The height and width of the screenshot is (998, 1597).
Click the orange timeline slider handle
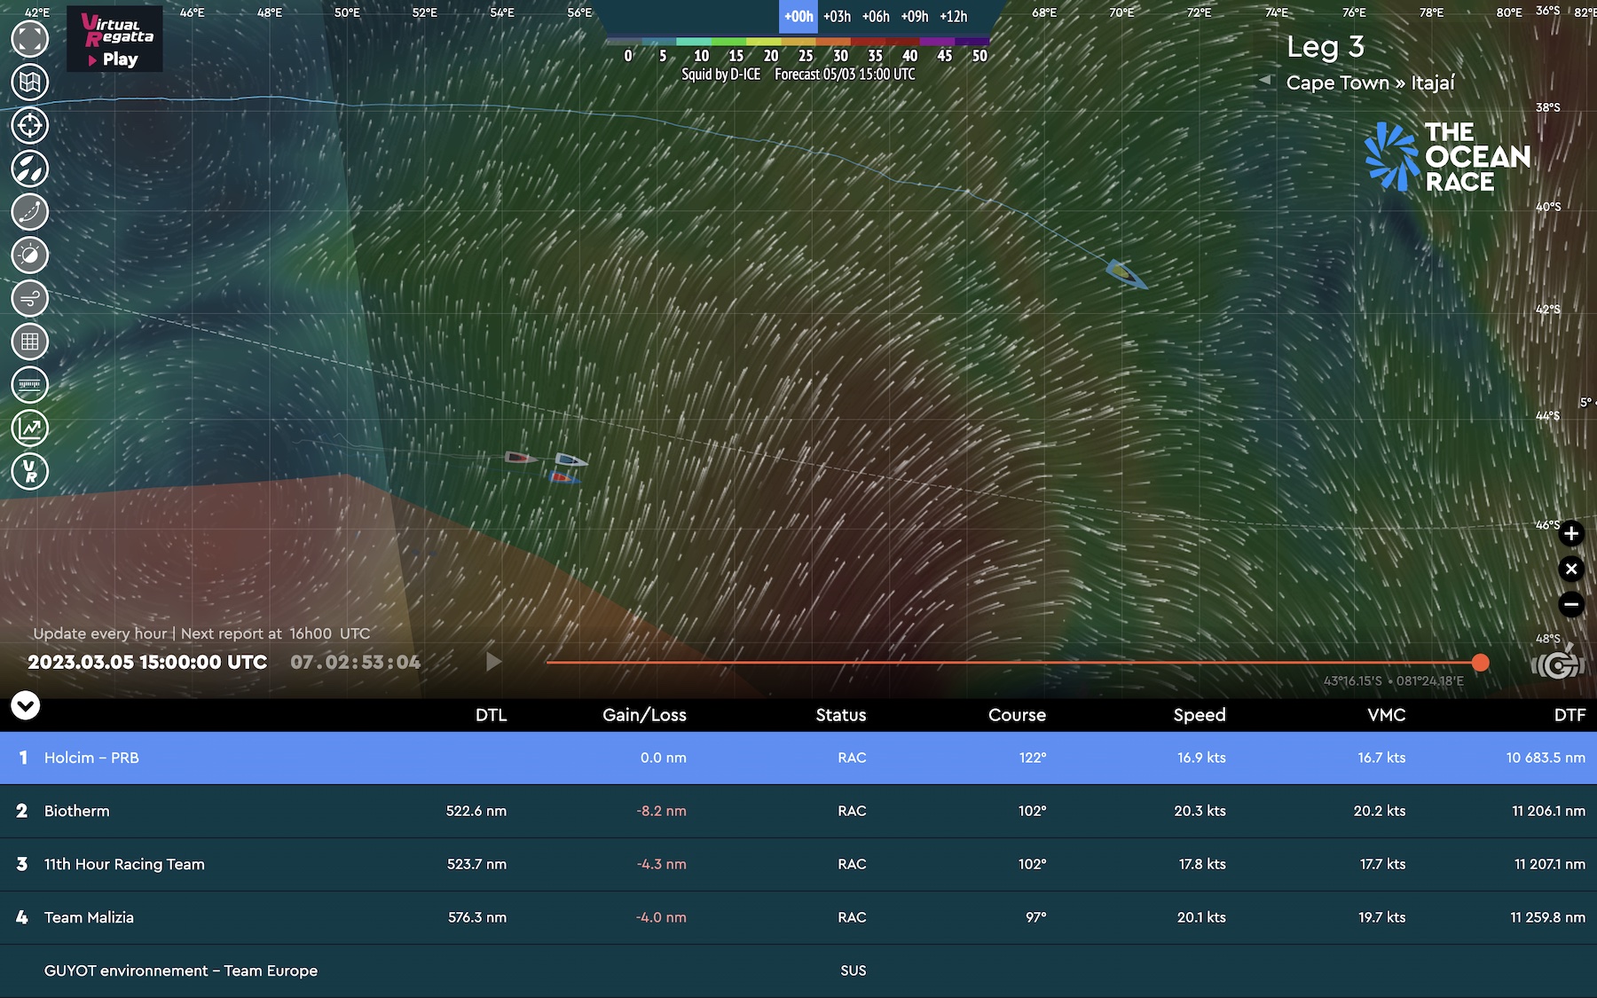(1480, 663)
